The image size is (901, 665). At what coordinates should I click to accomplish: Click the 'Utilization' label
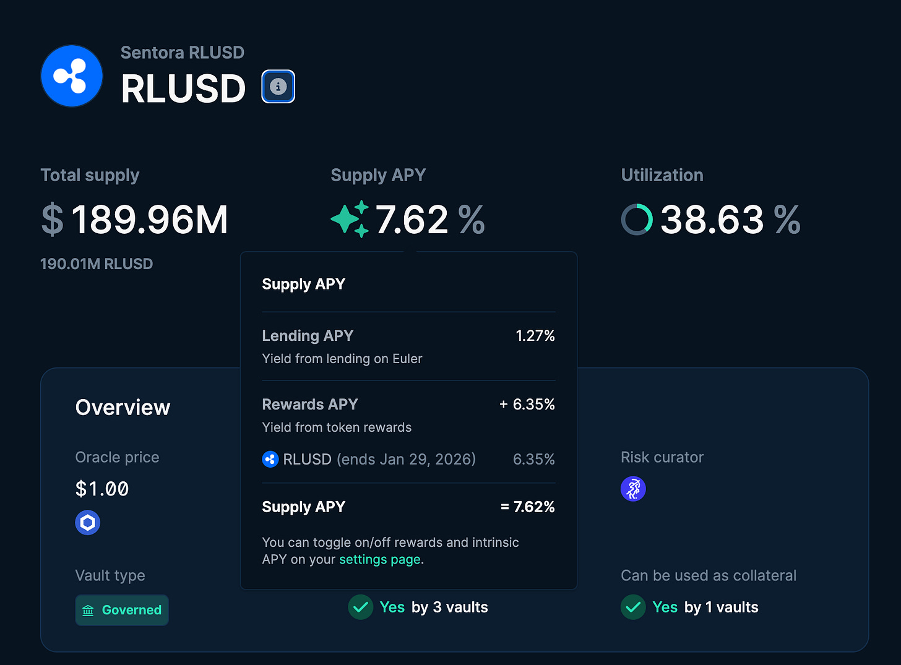point(662,175)
